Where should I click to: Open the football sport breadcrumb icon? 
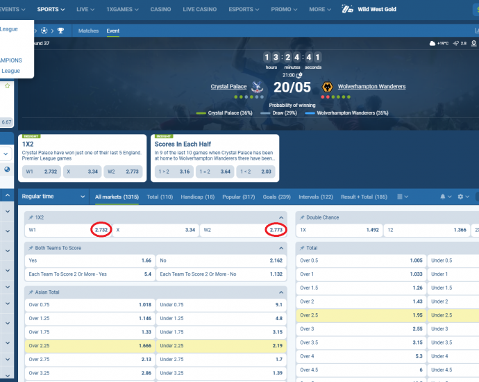point(44,31)
